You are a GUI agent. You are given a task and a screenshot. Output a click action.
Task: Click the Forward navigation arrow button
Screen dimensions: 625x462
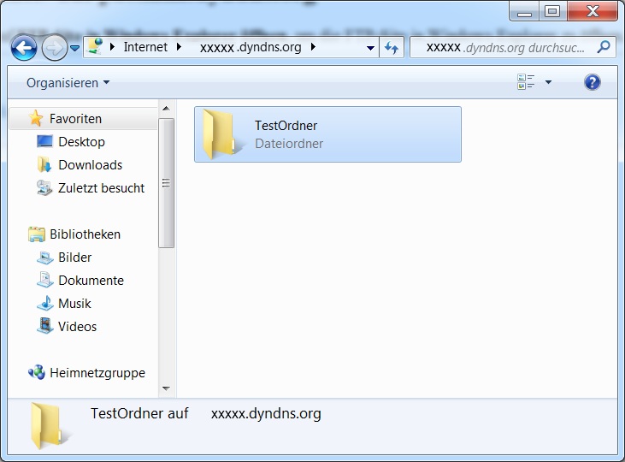point(53,48)
